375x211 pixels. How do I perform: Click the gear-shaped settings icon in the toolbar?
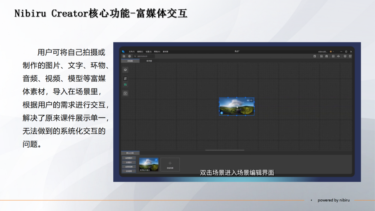point(129,56)
